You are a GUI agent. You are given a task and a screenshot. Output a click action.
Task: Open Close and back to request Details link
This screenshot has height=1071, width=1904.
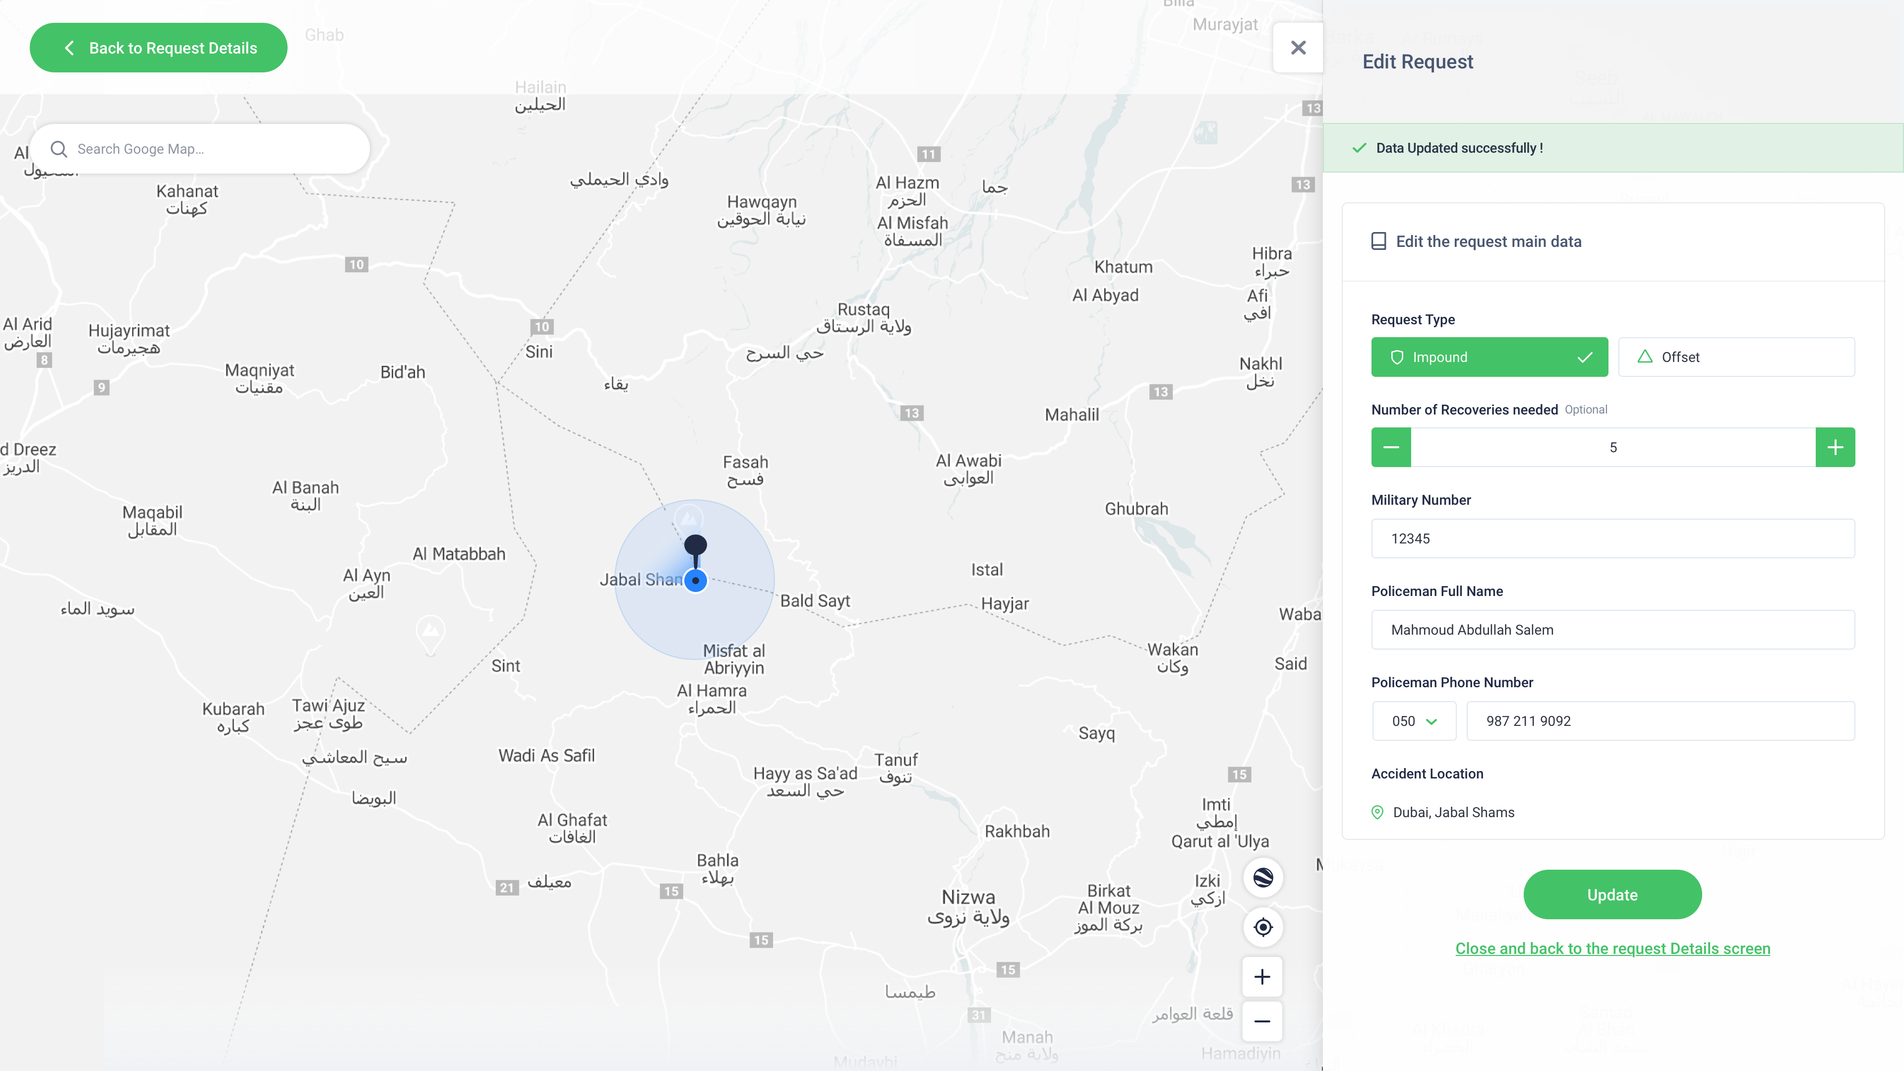[1613, 949]
